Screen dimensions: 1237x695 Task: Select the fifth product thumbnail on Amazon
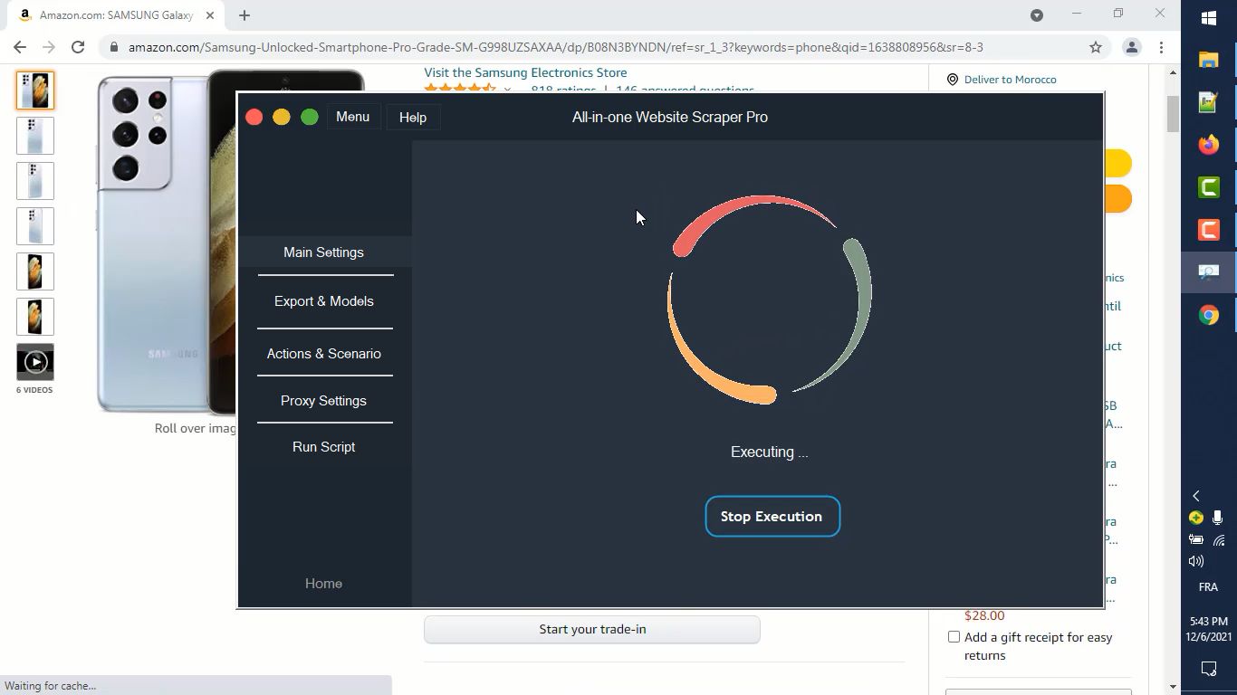tap(35, 271)
